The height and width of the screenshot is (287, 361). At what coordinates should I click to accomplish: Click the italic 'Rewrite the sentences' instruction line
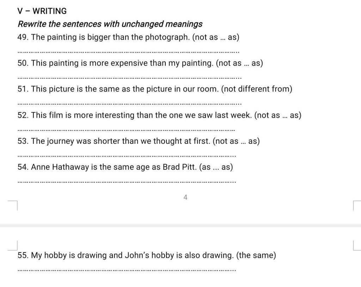pyautogui.click(x=110, y=24)
